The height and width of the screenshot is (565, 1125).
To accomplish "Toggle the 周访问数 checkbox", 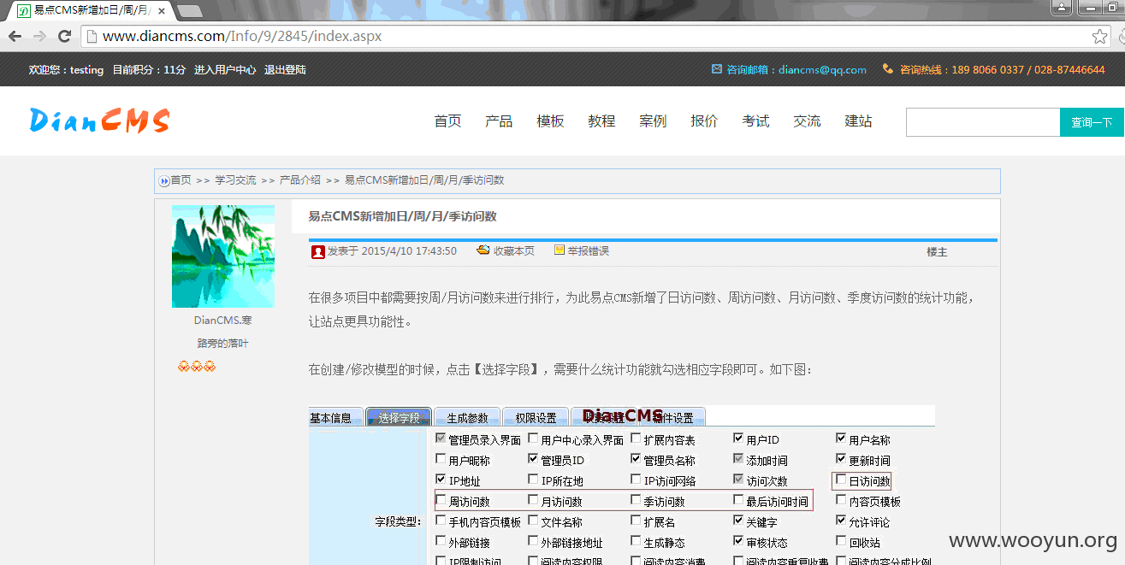I will click(441, 500).
